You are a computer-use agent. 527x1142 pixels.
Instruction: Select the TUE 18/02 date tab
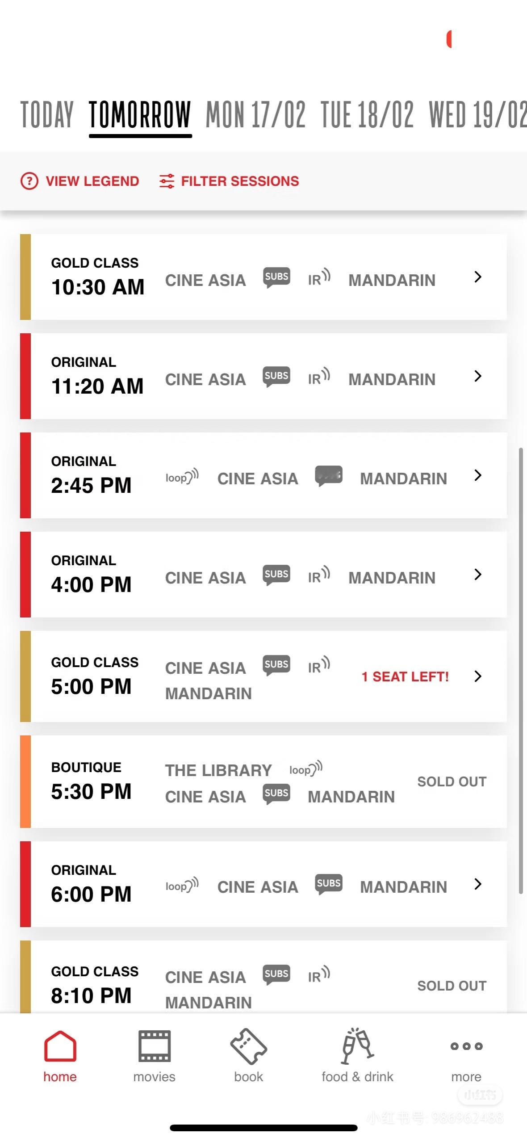pos(367,115)
